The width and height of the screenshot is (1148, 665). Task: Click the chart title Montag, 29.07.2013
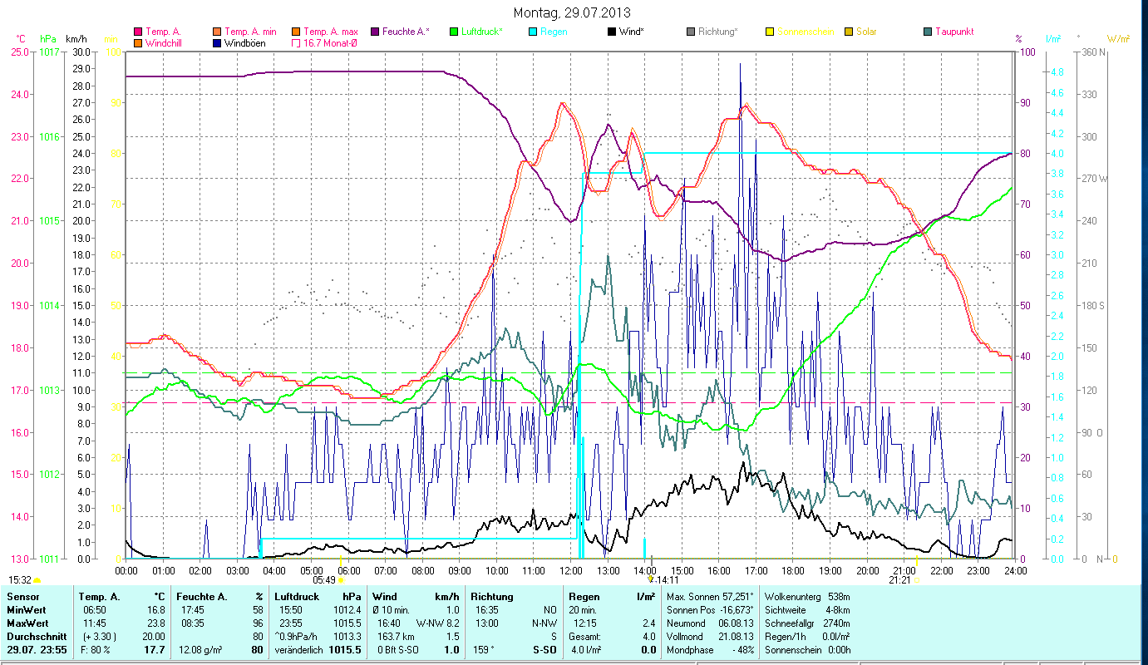pyautogui.click(x=572, y=12)
